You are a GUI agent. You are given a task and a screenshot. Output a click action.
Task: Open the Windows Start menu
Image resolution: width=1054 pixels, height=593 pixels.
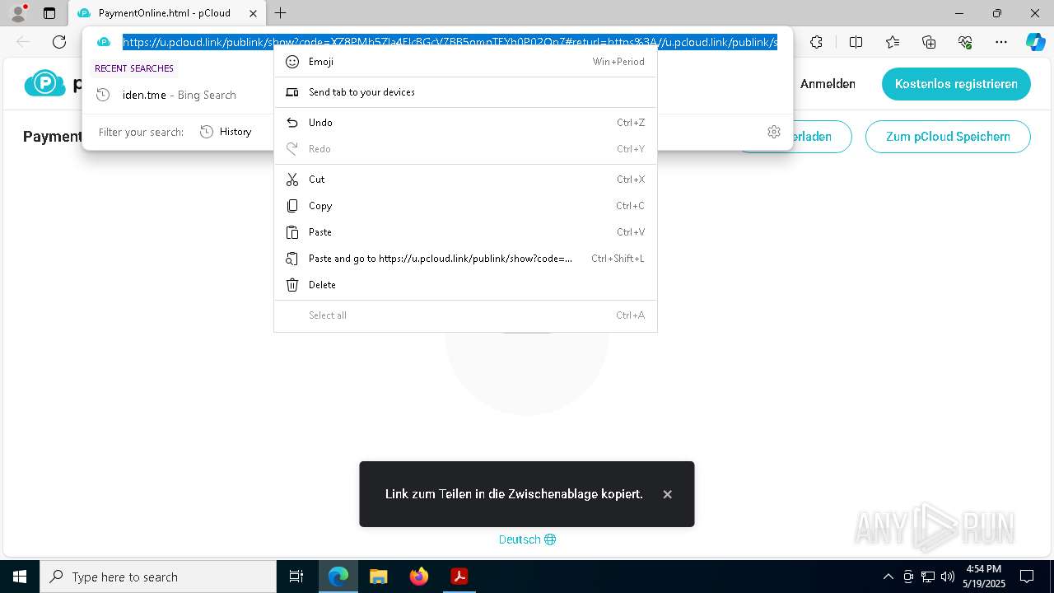20,577
